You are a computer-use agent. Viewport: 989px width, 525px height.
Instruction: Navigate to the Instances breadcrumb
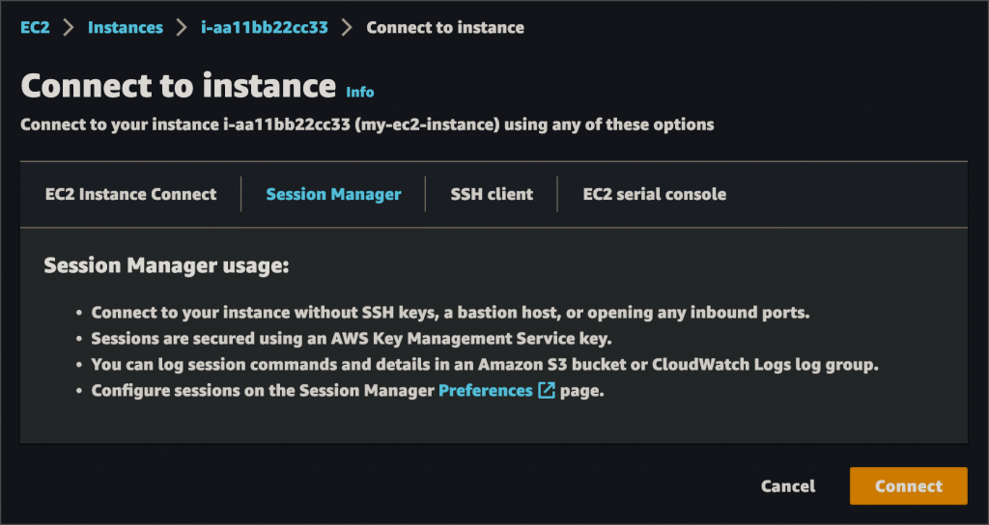tap(125, 28)
